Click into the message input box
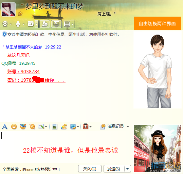 (x=67, y=147)
